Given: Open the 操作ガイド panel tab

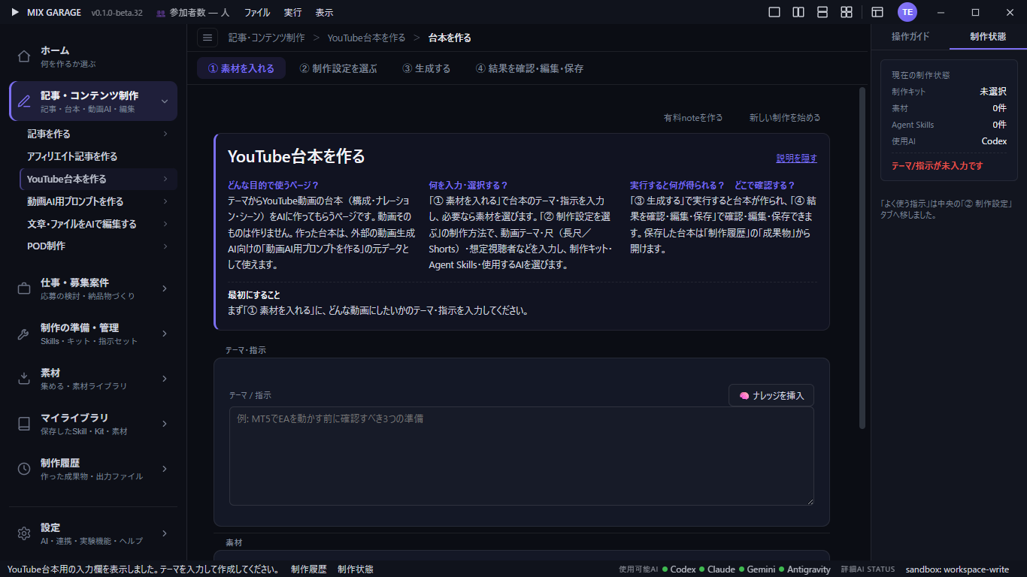Looking at the screenshot, I should [x=910, y=36].
